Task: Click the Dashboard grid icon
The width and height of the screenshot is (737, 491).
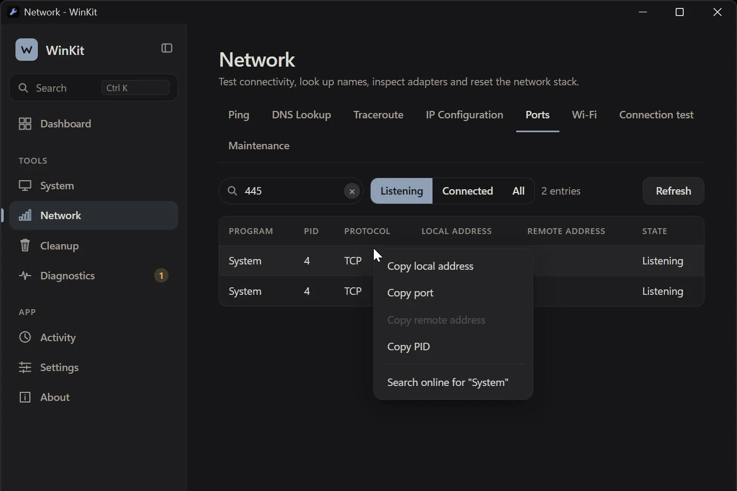Action: [x=25, y=124]
